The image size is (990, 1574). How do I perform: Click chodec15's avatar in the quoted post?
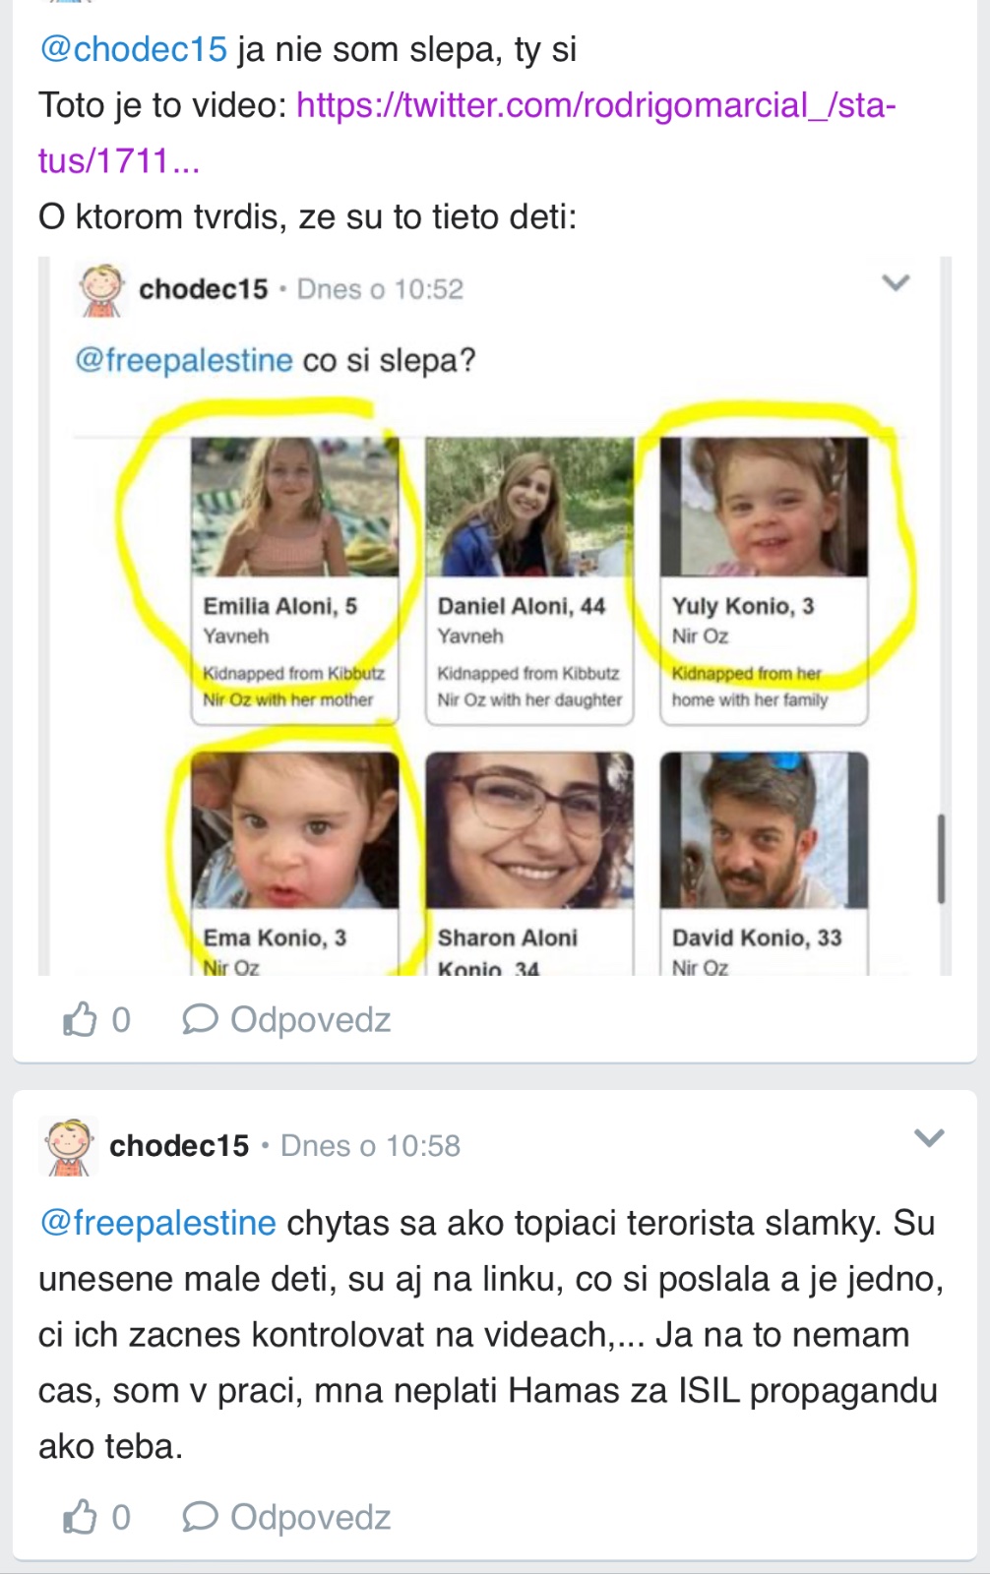click(x=100, y=290)
